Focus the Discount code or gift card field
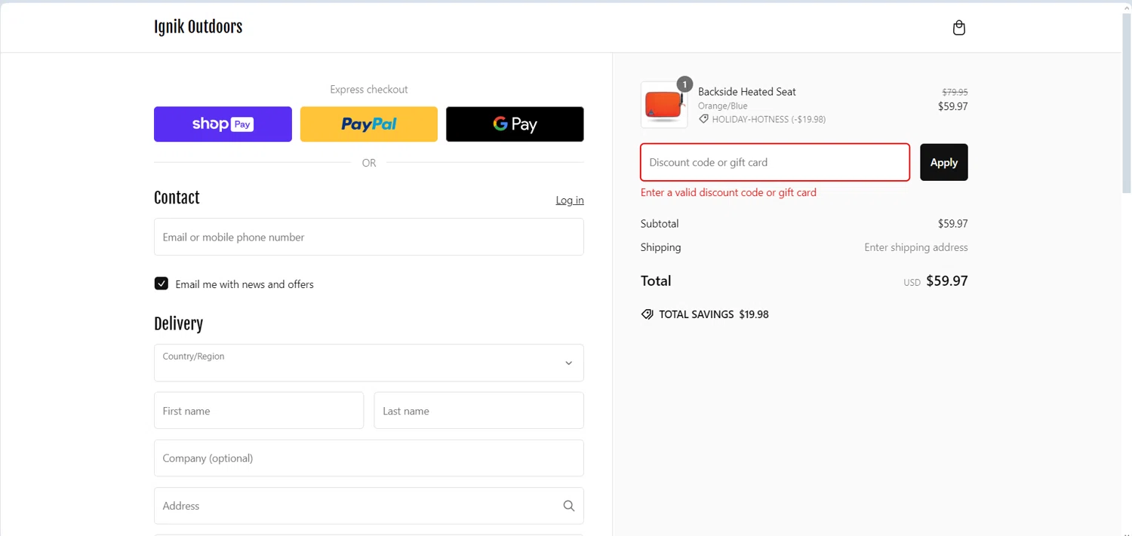 (x=774, y=162)
